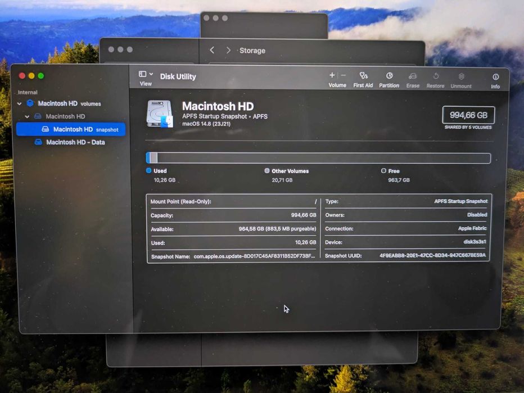524x393 pixels.
Task: Click the Shared by 5 Volumes label
Action: tap(468, 127)
